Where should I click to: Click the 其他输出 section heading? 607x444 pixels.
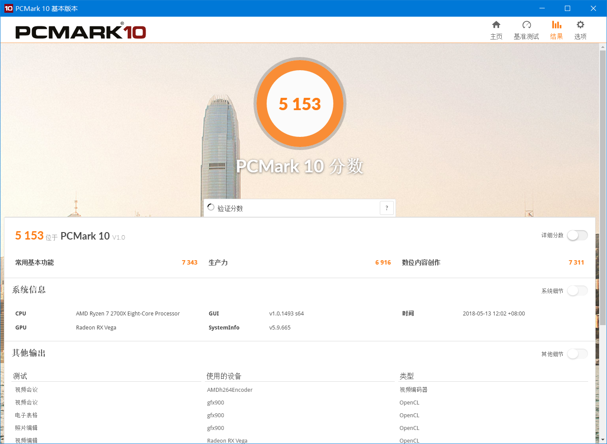[x=29, y=353]
